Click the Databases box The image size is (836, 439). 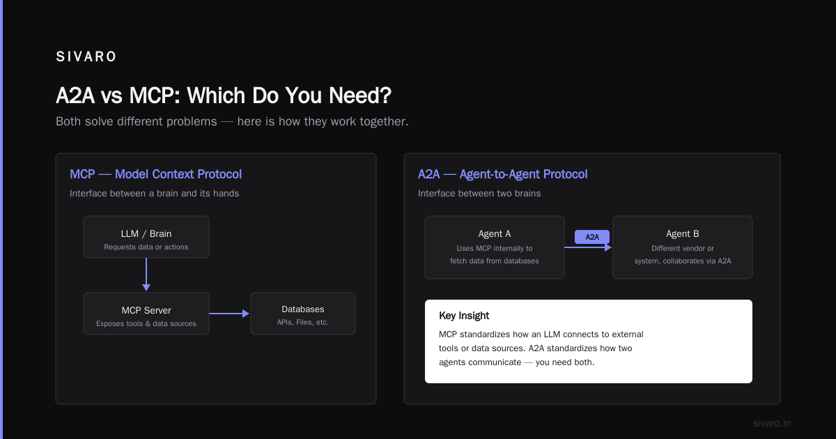(303, 314)
